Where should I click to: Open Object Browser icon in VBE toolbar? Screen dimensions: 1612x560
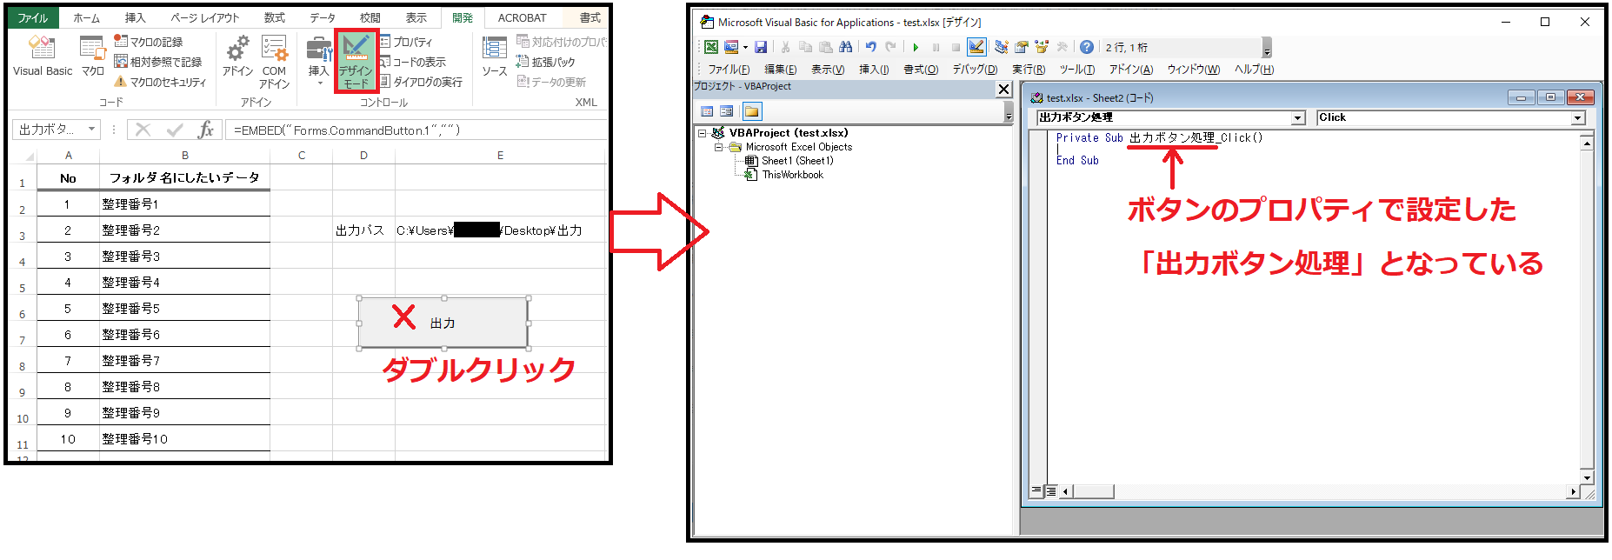point(1042,47)
